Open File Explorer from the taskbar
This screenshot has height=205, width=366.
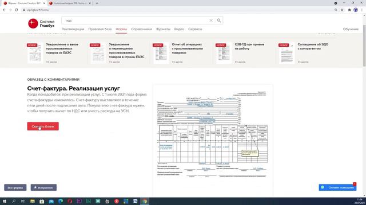(x=33, y=201)
